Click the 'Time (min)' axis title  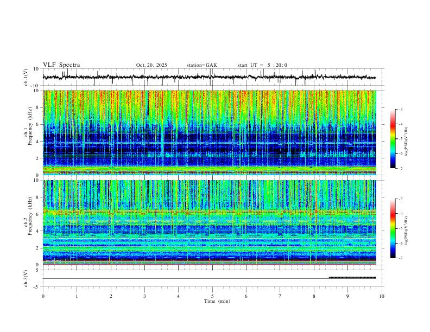click(x=217, y=301)
